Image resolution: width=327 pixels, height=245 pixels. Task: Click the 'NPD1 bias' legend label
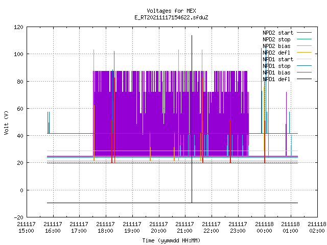276,72
